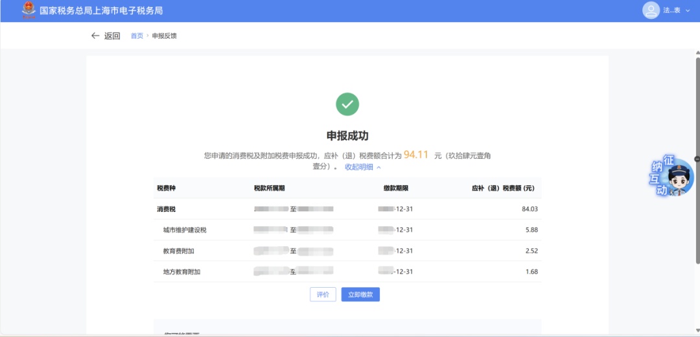The width and height of the screenshot is (700, 337).
Task: Click the chevron beside 收起明细
Action: 379,167
